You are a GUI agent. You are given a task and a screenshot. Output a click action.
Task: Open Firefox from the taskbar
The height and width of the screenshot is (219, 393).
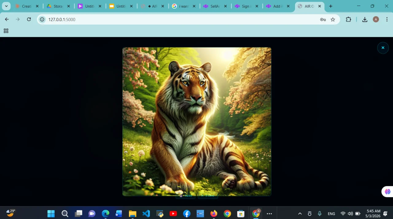pyautogui.click(x=214, y=213)
